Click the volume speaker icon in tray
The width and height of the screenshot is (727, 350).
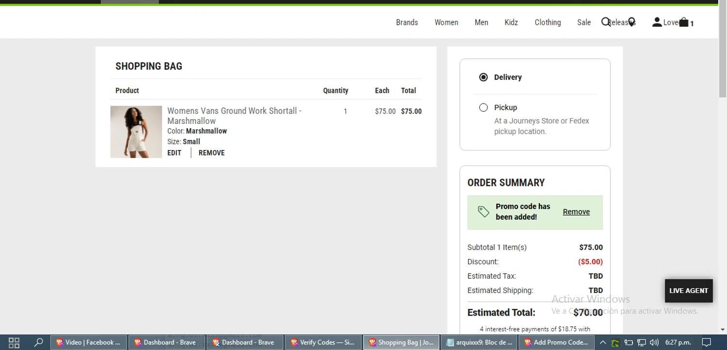click(654, 342)
